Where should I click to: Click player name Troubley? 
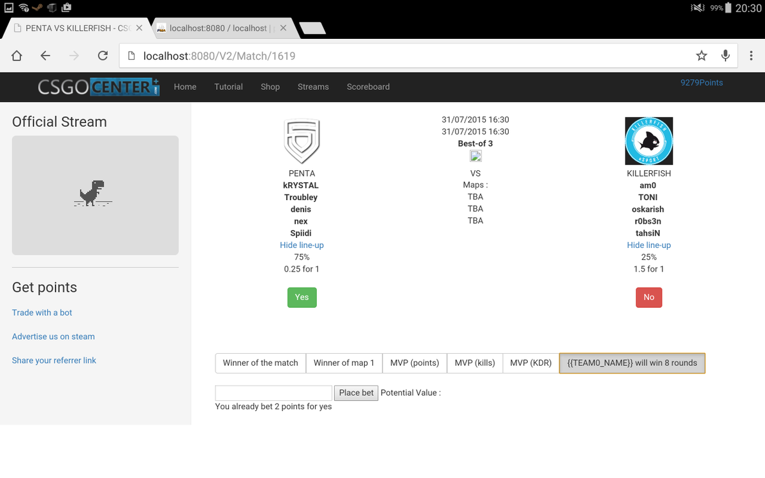pos(301,197)
